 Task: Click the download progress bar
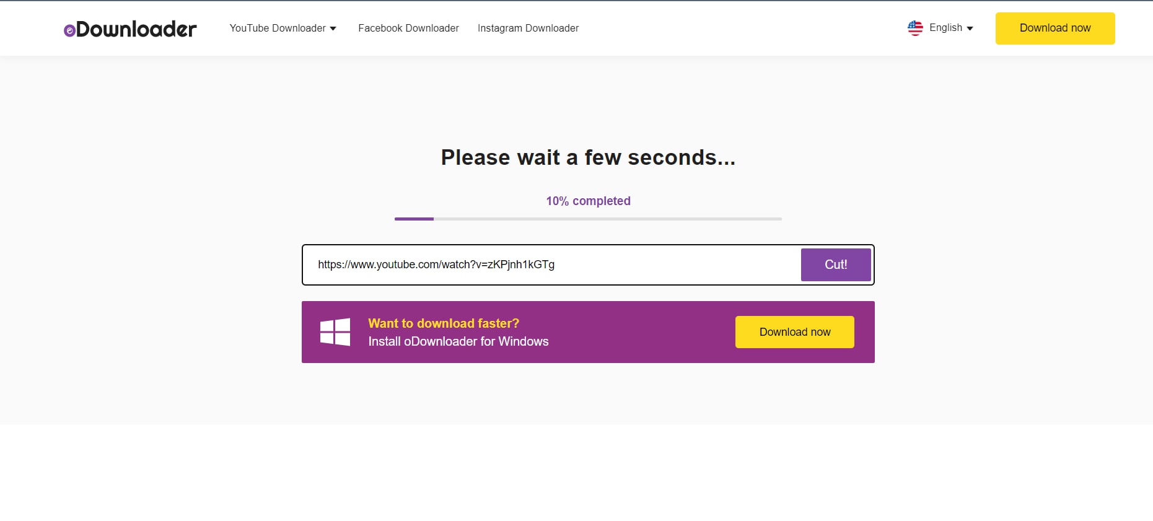tap(588, 219)
